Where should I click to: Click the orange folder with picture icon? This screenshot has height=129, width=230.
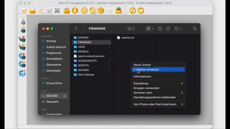pyautogui.click(x=67, y=11)
